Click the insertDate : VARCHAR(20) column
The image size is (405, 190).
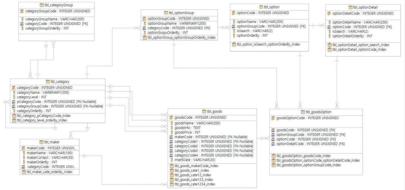[x=195, y=160]
